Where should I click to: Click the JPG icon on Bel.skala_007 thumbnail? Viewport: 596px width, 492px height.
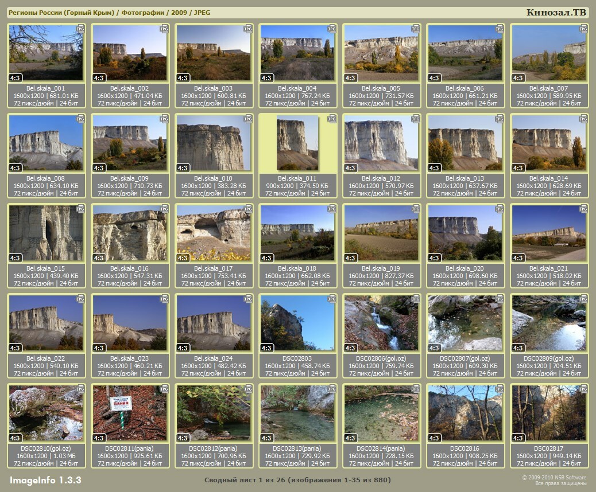583,29
